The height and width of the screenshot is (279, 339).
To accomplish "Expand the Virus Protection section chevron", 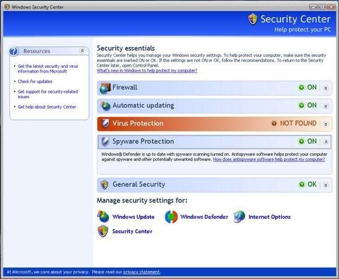I will [x=326, y=124].
